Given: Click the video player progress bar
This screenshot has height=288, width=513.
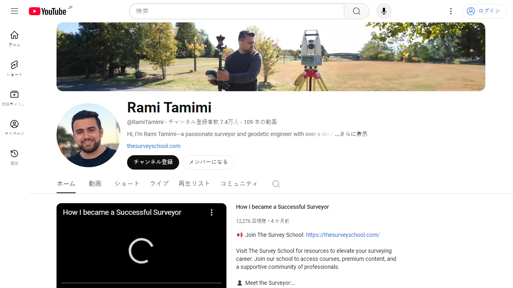Looking at the screenshot, I should coord(141,283).
